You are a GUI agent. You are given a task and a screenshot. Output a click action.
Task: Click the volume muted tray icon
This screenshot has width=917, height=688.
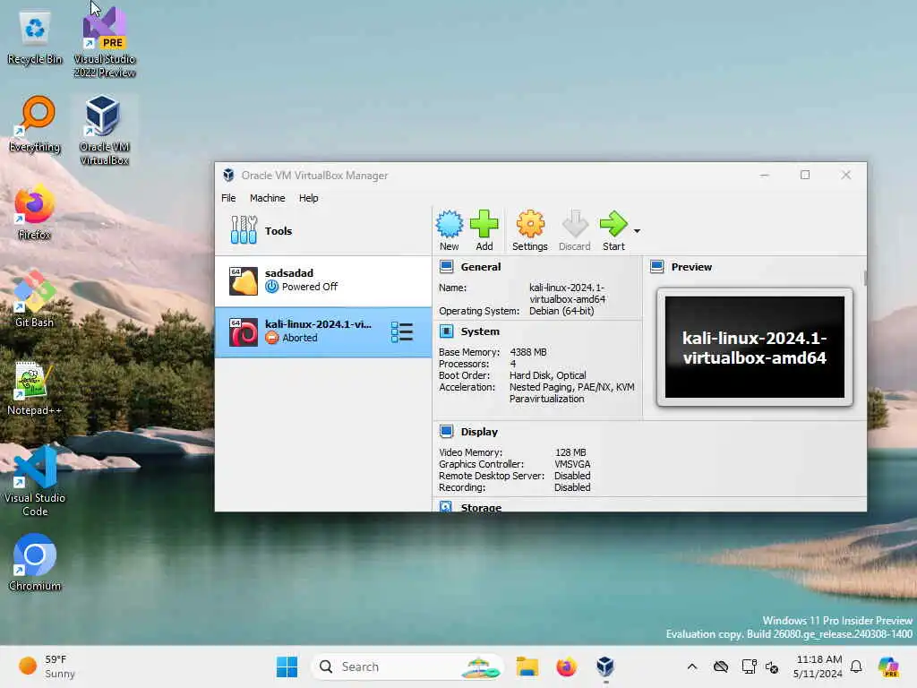pos(772,666)
